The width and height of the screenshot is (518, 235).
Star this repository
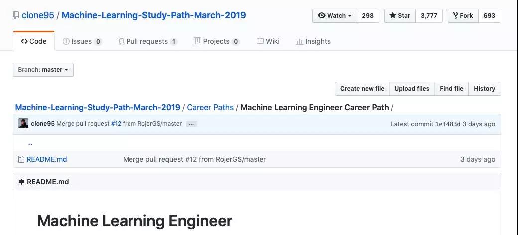[x=400, y=16]
